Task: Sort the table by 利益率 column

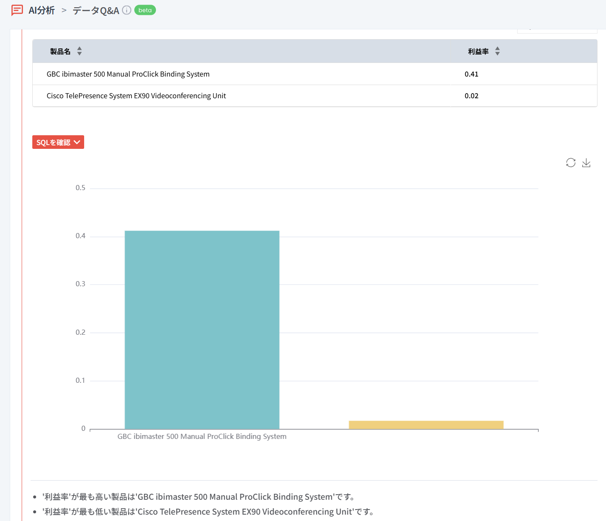Action: pyautogui.click(x=498, y=51)
